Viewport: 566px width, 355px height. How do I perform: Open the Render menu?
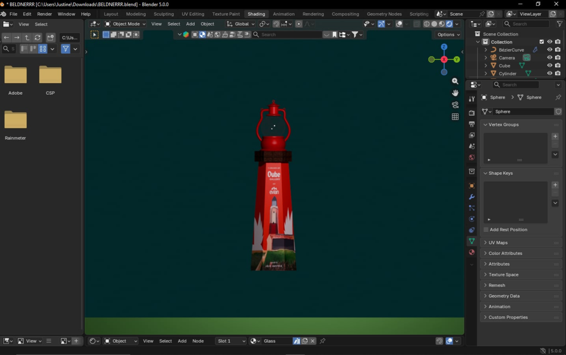click(x=44, y=14)
